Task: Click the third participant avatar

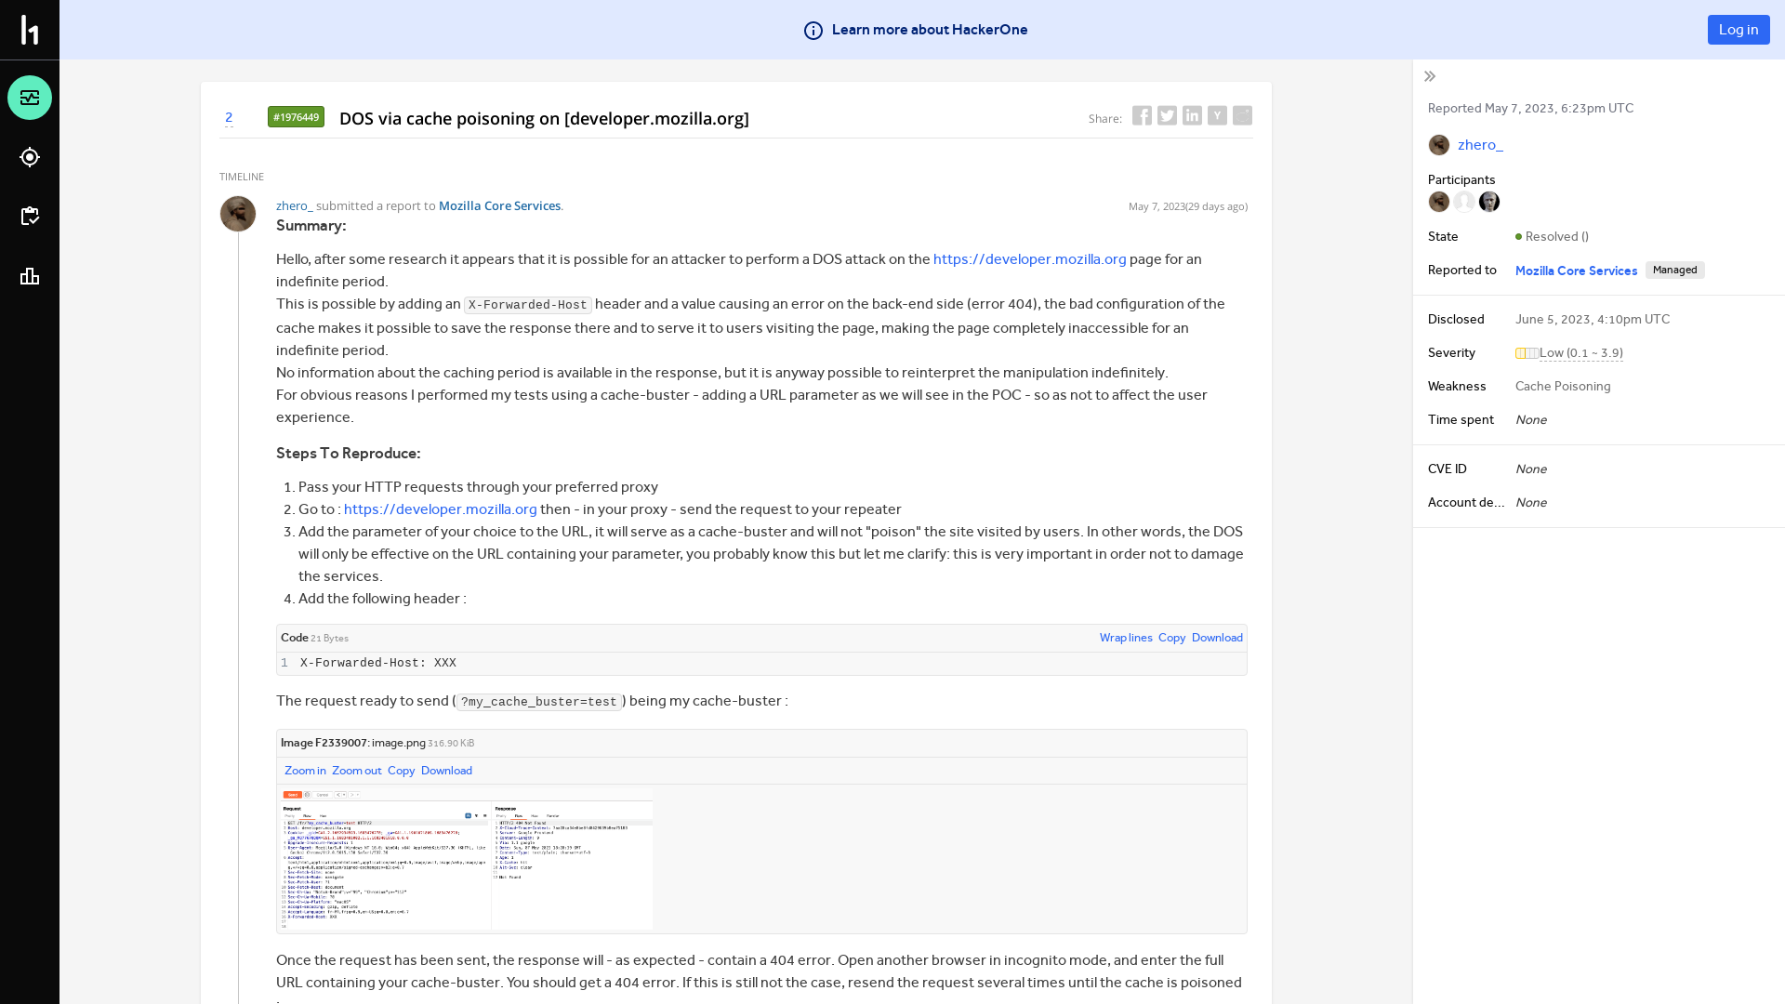Action: (1489, 202)
